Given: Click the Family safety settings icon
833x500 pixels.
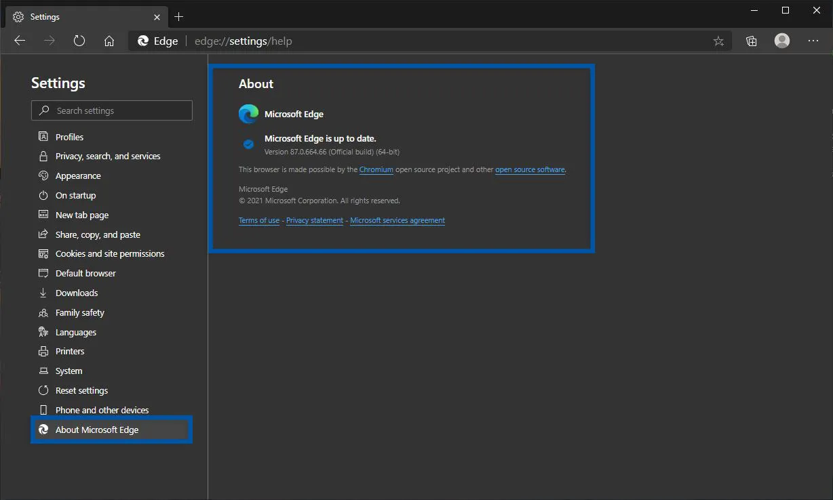Looking at the screenshot, I should tap(43, 312).
